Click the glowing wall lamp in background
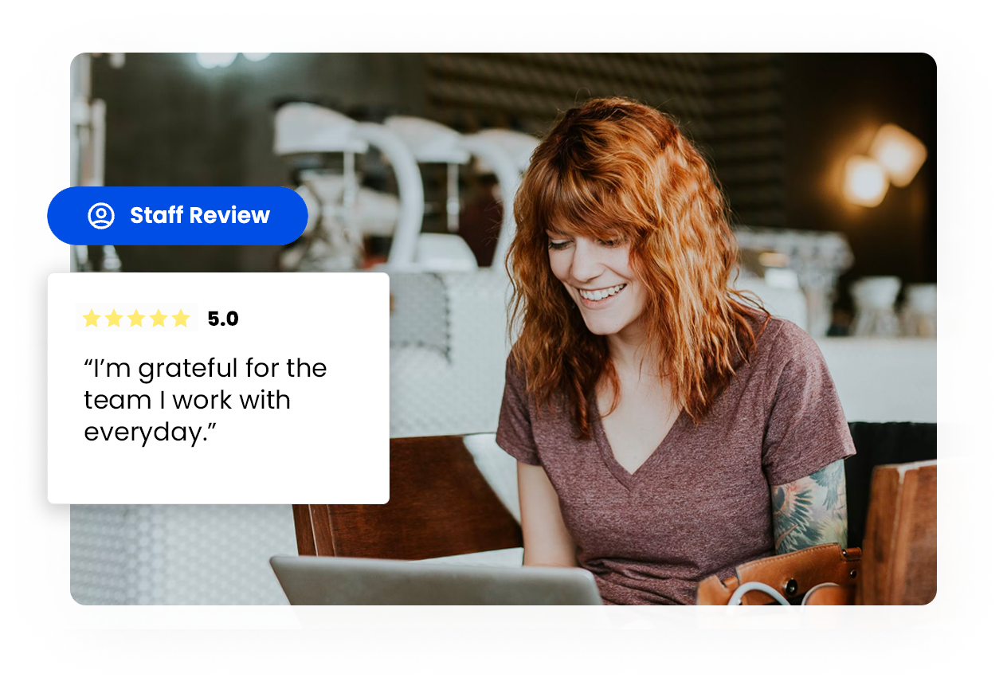1007x693 pixels. [883, 166]
